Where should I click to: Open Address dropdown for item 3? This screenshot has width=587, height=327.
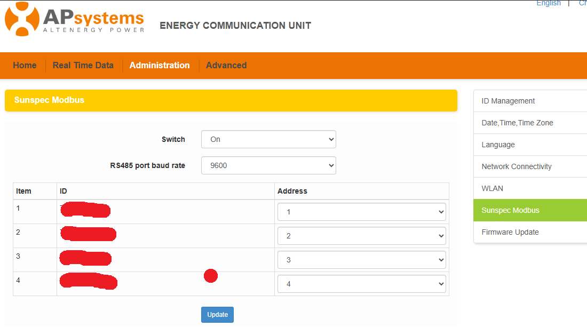(x=361, y=260)
